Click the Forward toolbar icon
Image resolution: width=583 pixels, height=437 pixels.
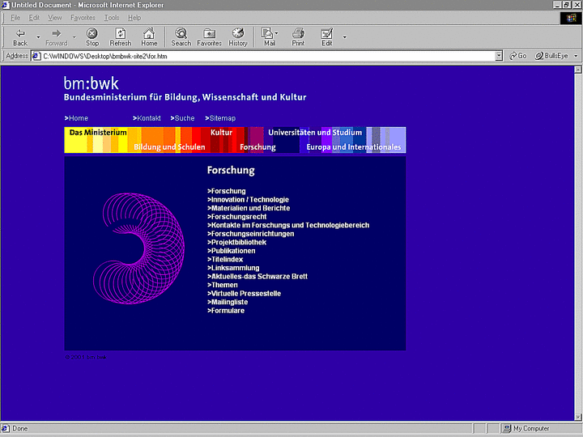56,37
